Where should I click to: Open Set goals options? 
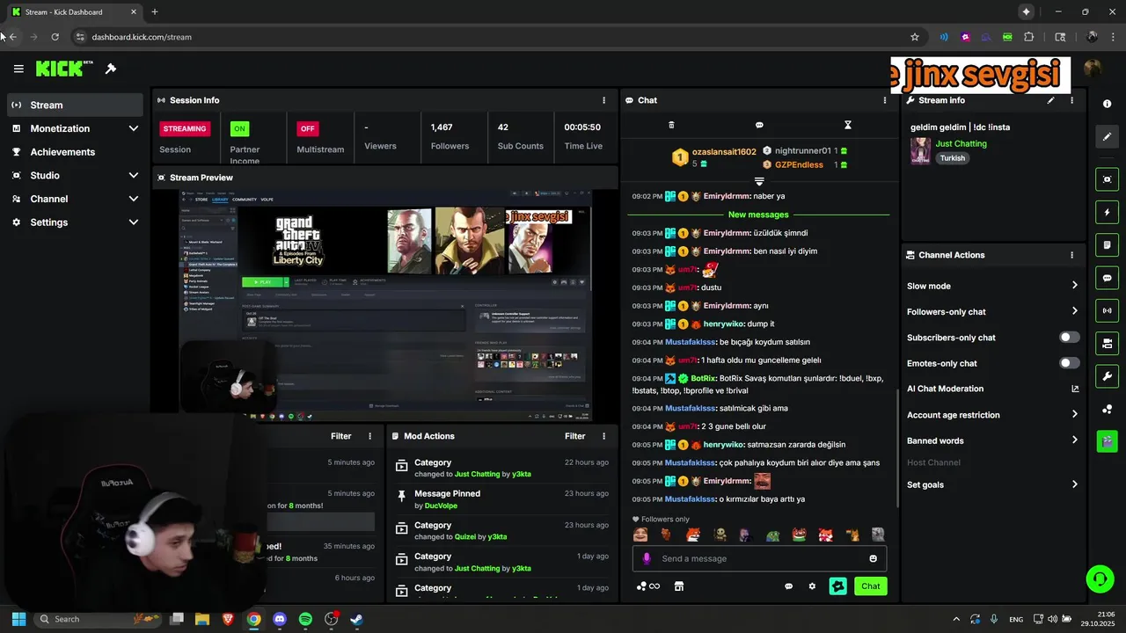click(992, 484)
